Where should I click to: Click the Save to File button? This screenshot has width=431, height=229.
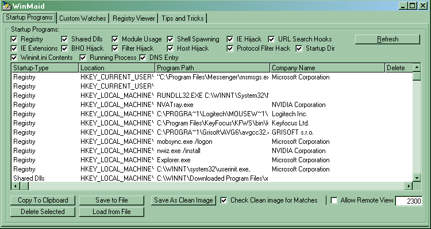pos(111,200)
